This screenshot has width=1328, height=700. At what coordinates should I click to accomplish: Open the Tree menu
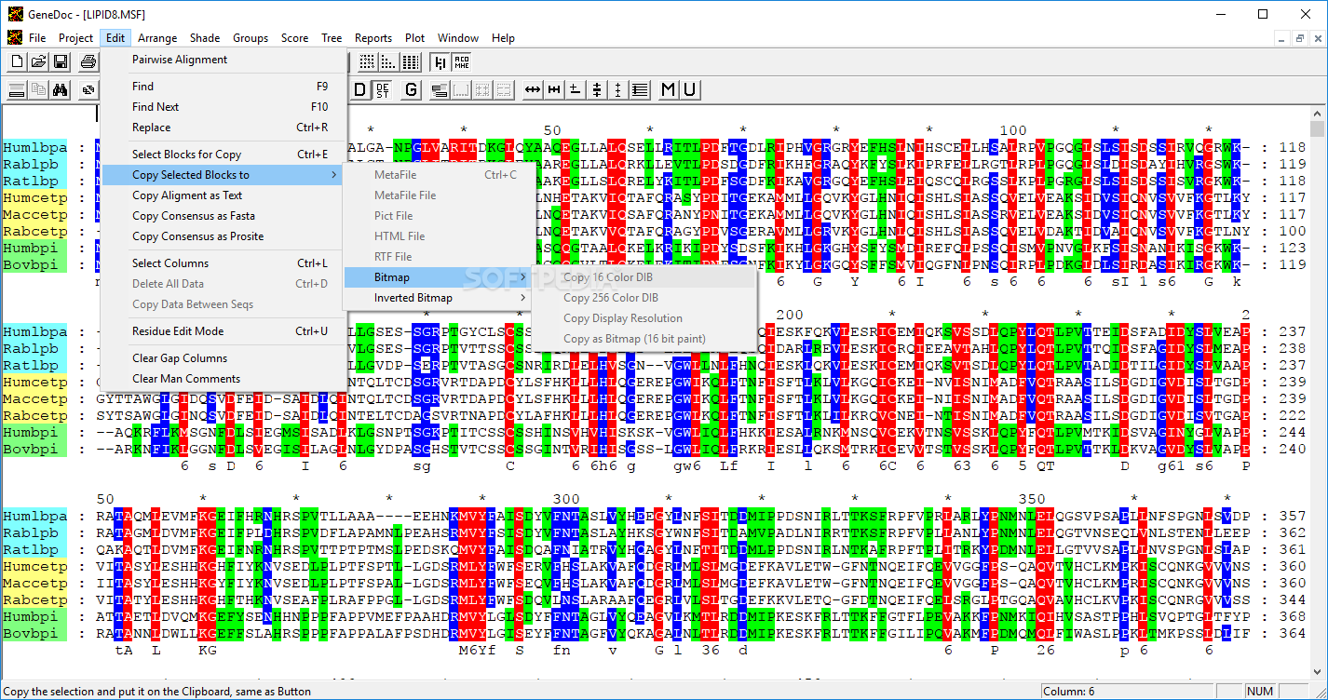332,38
